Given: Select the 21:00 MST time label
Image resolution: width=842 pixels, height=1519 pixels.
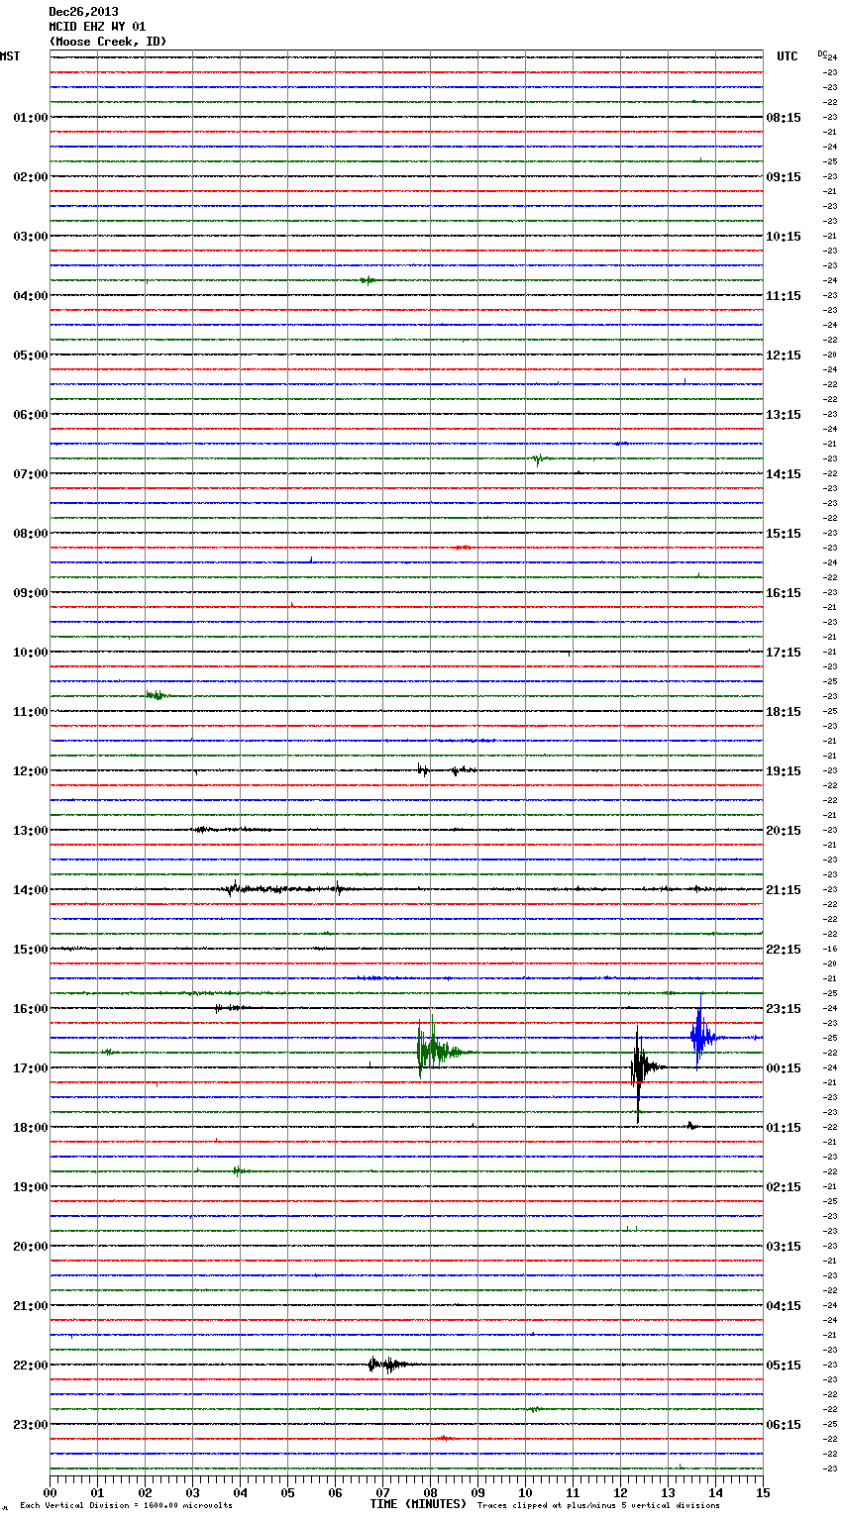Looking at the screenshot, I should pos(30,1306).
